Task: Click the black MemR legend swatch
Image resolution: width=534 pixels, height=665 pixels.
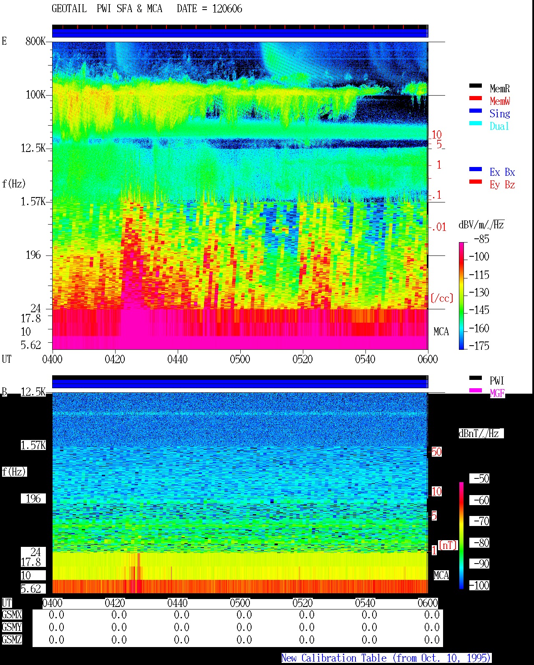Action: (476, 86)
